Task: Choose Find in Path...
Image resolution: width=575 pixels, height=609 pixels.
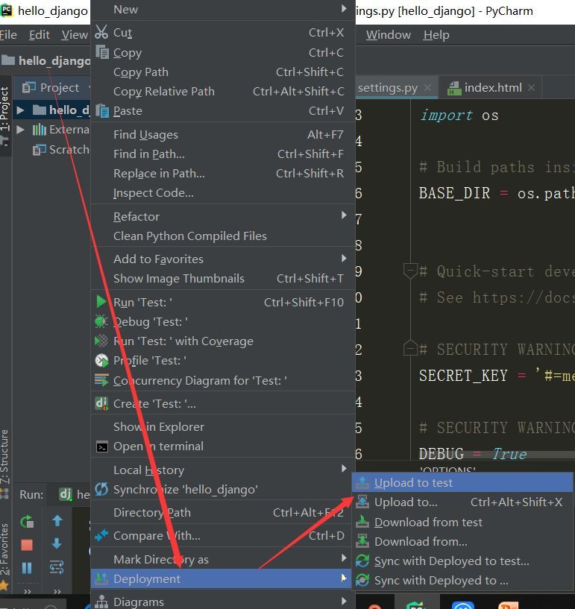Action: pos(223,154)
